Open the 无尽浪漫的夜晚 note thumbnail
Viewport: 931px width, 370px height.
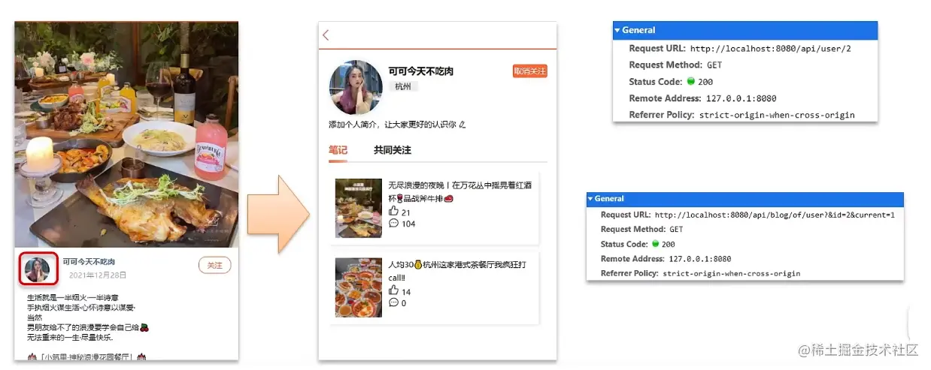[x=359, y=208]
